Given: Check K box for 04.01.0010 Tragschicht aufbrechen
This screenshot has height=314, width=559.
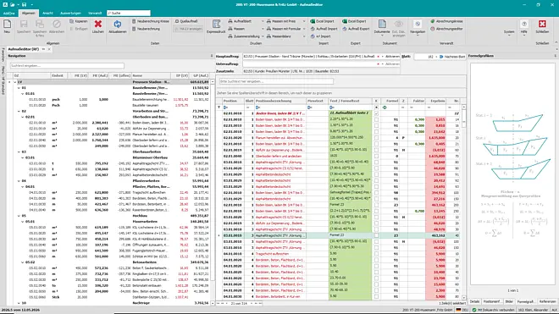Looking at the screenshot, I should [376, 254].
